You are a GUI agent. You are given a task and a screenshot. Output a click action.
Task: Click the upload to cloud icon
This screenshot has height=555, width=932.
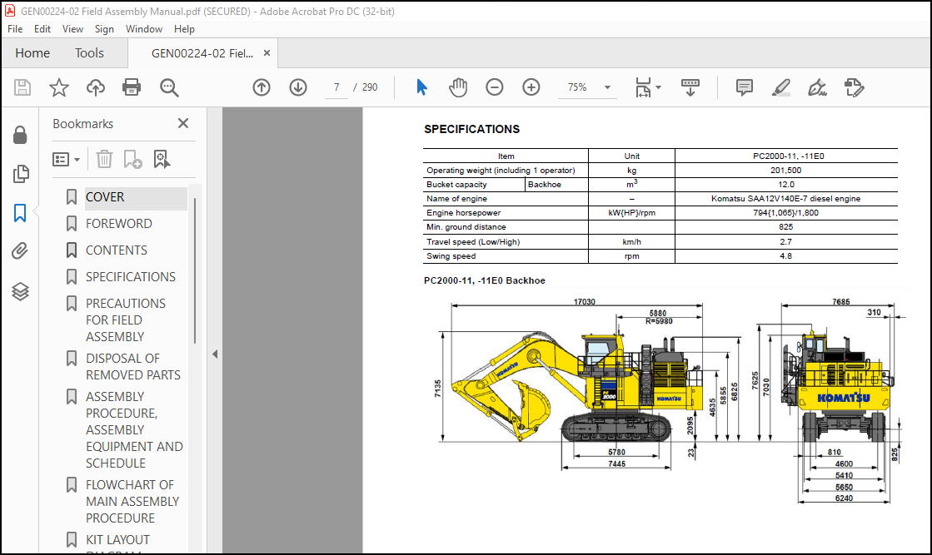(95, 87)
